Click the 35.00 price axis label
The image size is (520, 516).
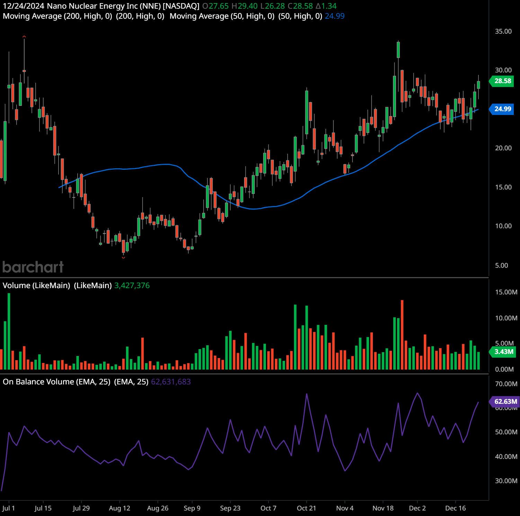click(503, 32)
